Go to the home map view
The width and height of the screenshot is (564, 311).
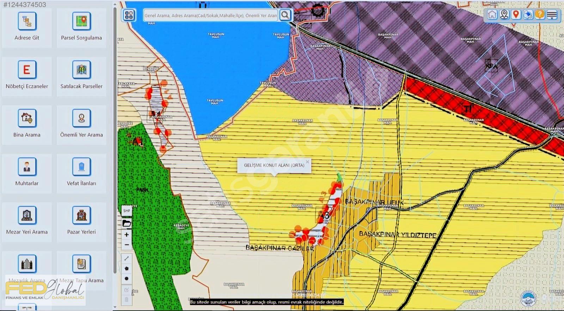tap(492, 15)
